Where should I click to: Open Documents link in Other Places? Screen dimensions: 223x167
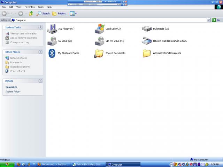coord(16,63)
